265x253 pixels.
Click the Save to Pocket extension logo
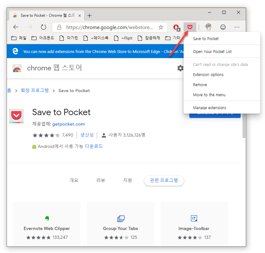pyautogui.click(x=16, y=116)
